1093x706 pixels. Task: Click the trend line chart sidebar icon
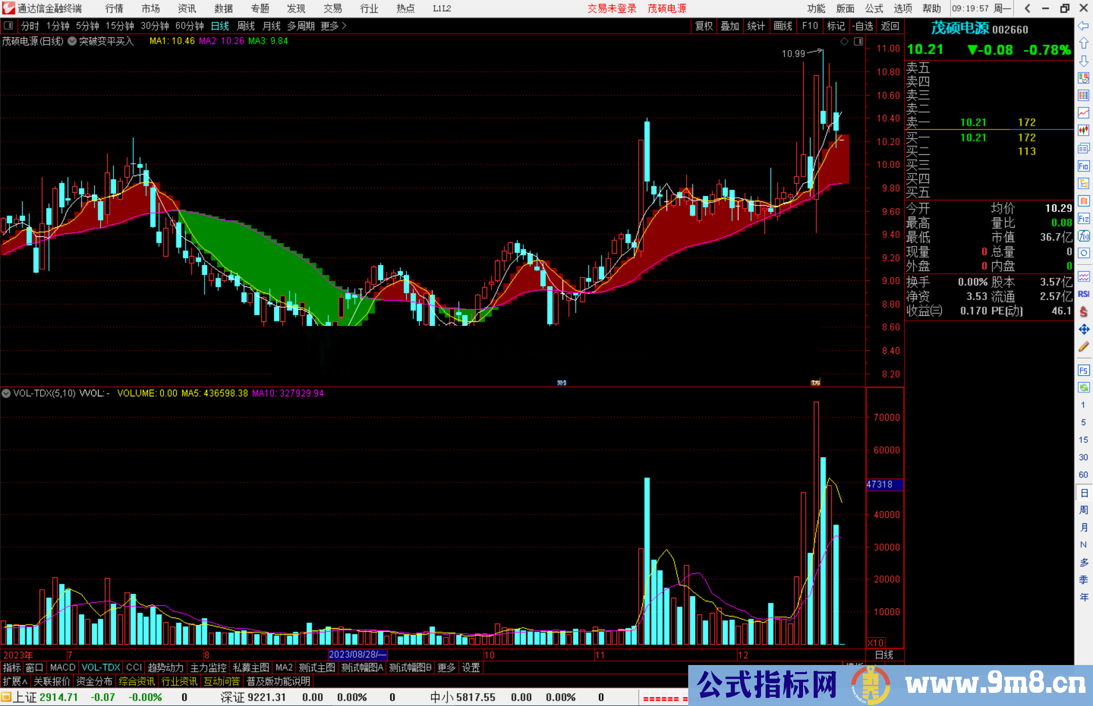1083,113
